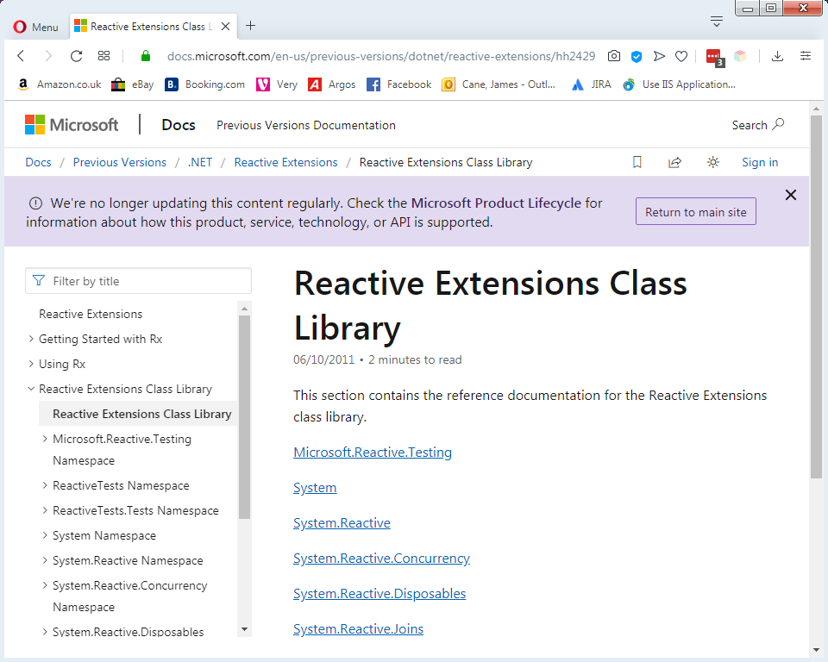Open a new browser tab
This screenshot has height=662, width=828.
click(x=251, y=25)
